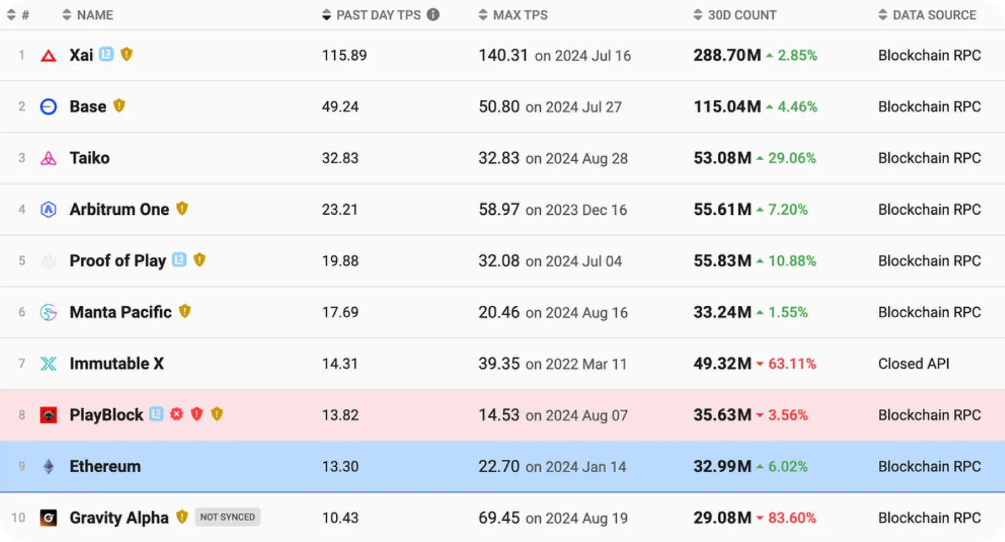Click the 288.70M count in Xai row

tap(727, 55)
